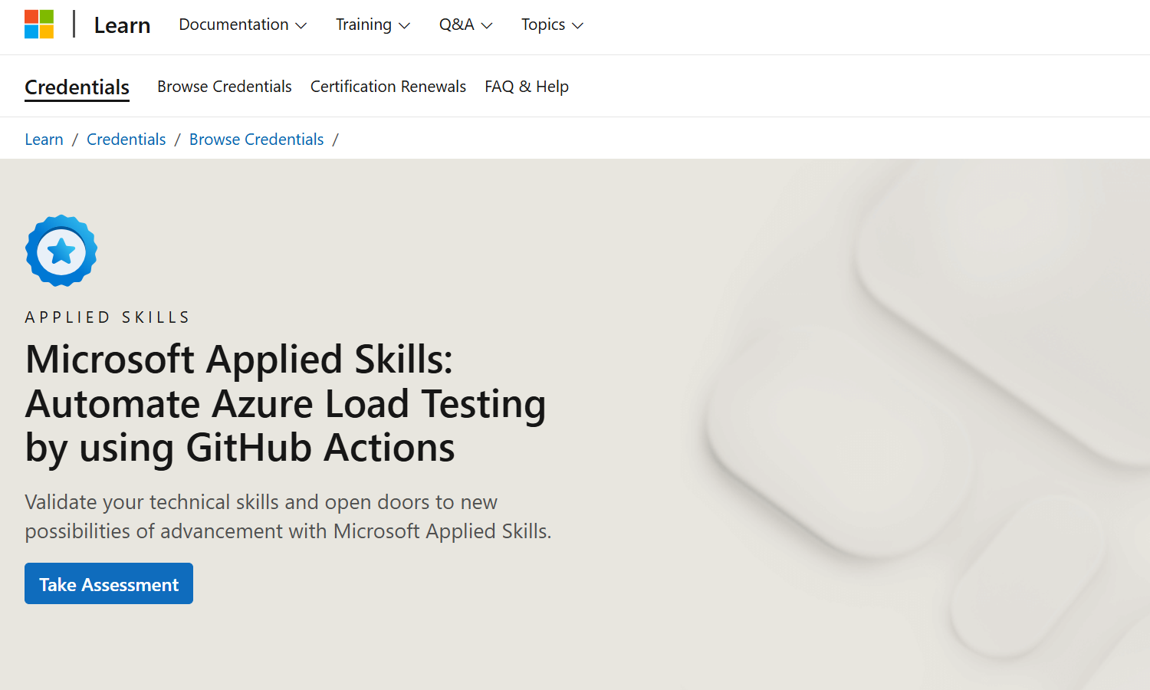
Task: Click the Automate Azure Load Testing heading
Action: pos(285,403)
